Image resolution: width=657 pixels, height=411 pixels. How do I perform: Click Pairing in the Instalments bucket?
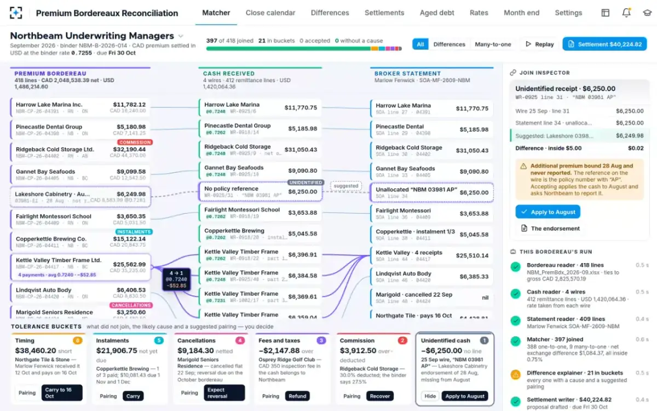coord(108,396)
